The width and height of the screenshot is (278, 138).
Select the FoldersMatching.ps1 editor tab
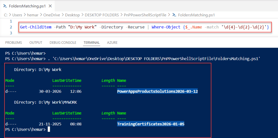pyautogui.click(x=27, y=6)
